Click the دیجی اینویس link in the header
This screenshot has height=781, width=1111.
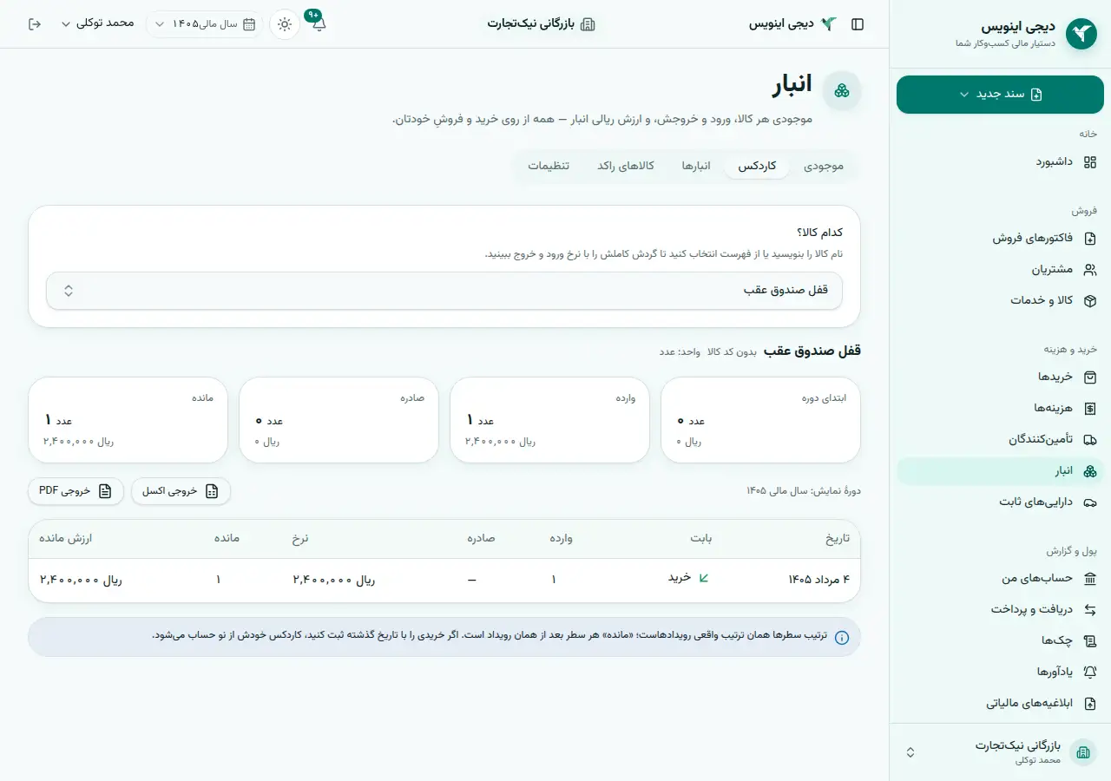click(793, 24)
